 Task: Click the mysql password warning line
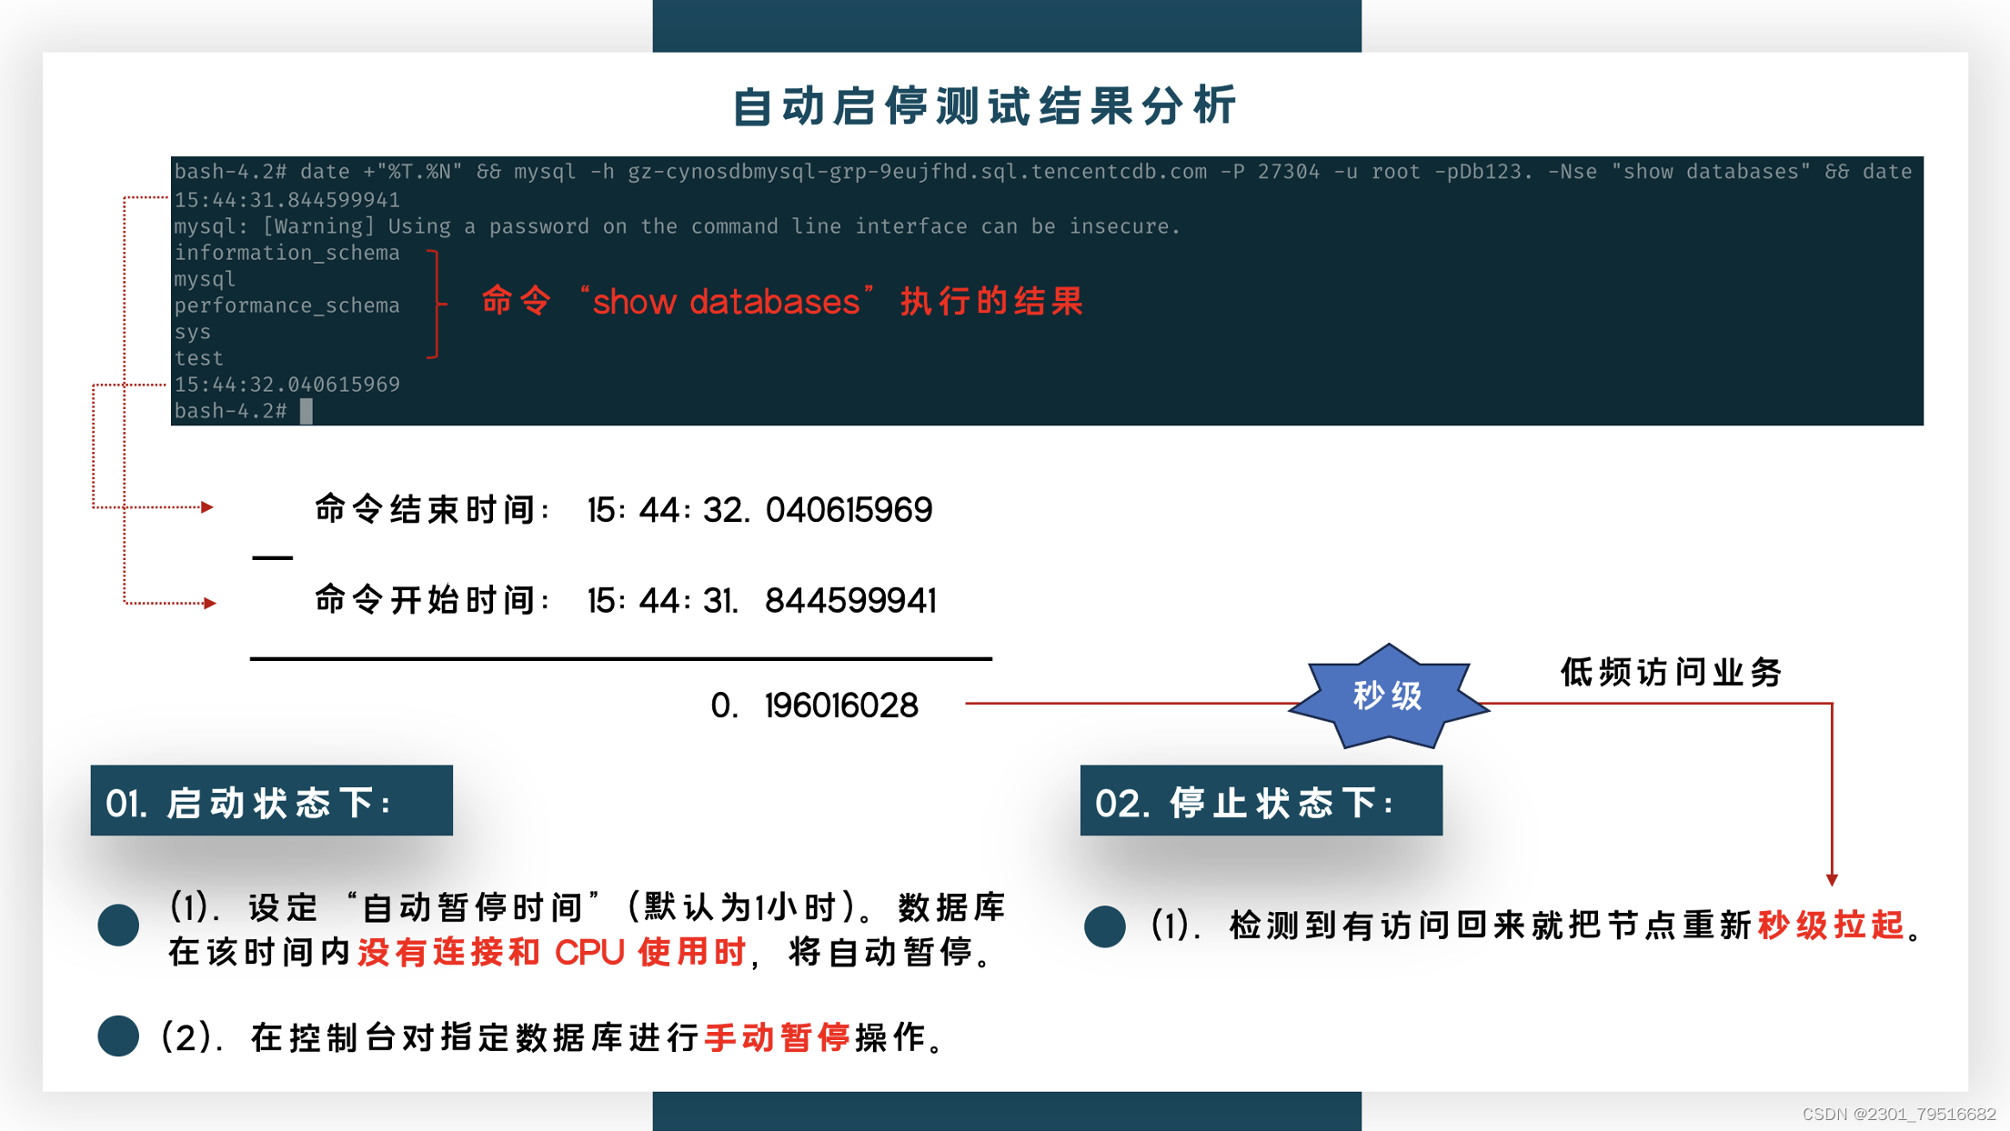click(677, 225)
